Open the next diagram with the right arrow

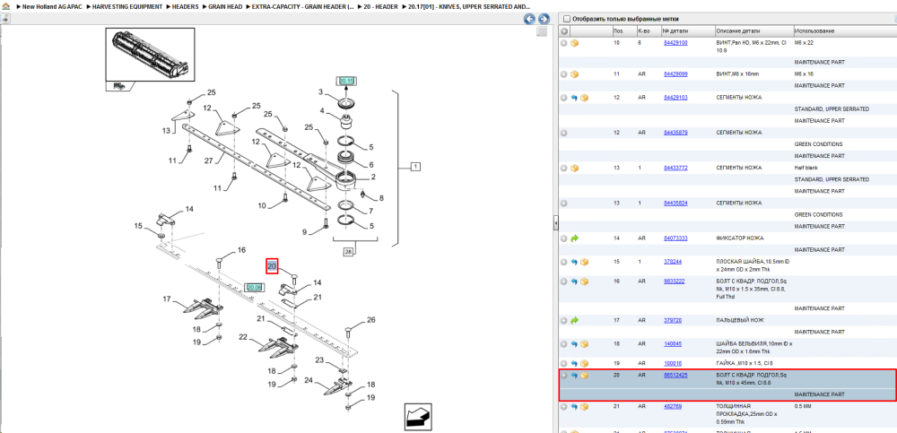544,19
